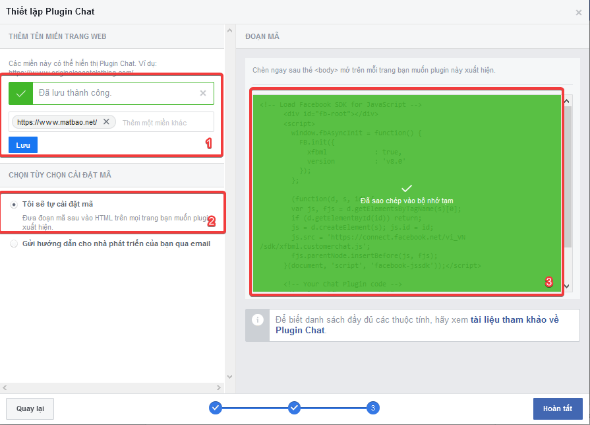Go to step 2 circle in progress bar
Image resolution: width=590 pixels, height=425 pixels.
[x=295, y=408]
